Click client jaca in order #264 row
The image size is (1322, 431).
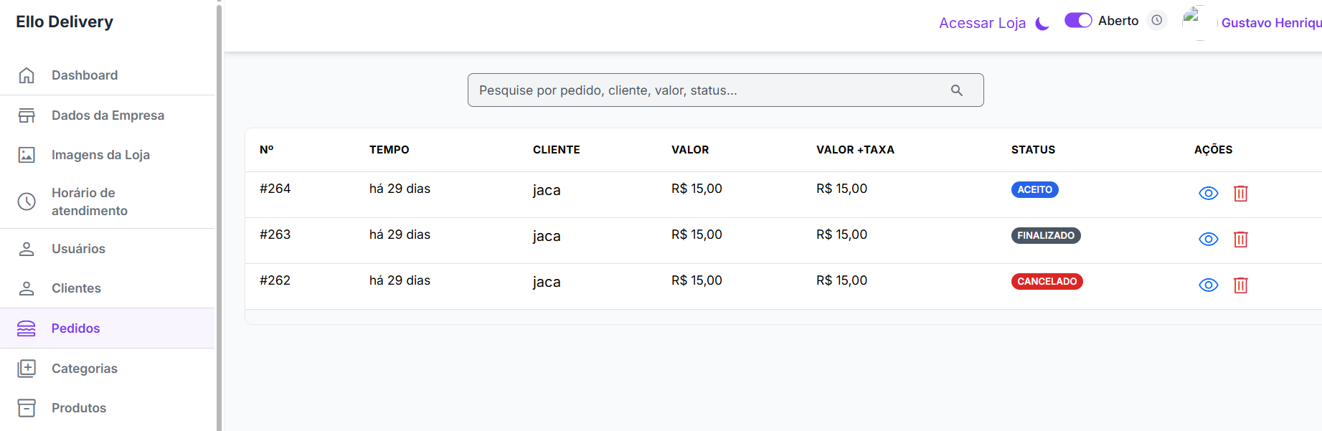tap(547, 191)
